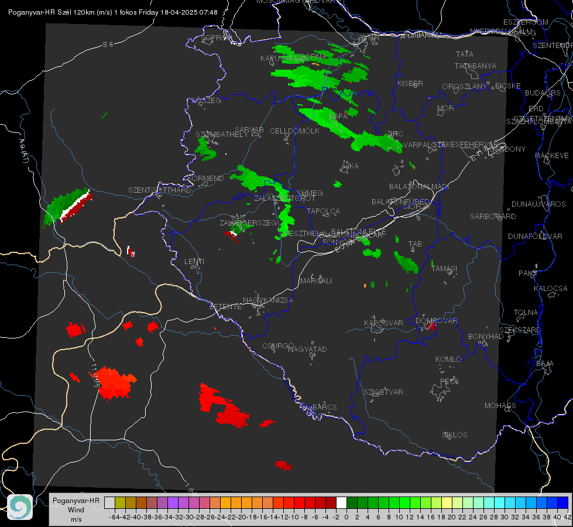The height and width of the screenshot is (527, 573).
Task: Click the 'Poganyvar-HR Wind m/s' legend label
Action: 76,509
